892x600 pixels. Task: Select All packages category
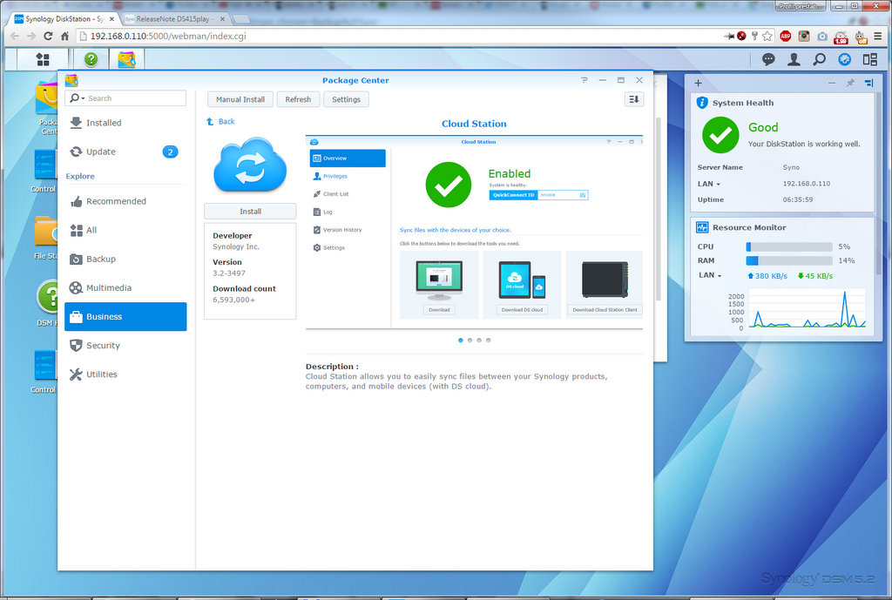click(x=125, y=230)
